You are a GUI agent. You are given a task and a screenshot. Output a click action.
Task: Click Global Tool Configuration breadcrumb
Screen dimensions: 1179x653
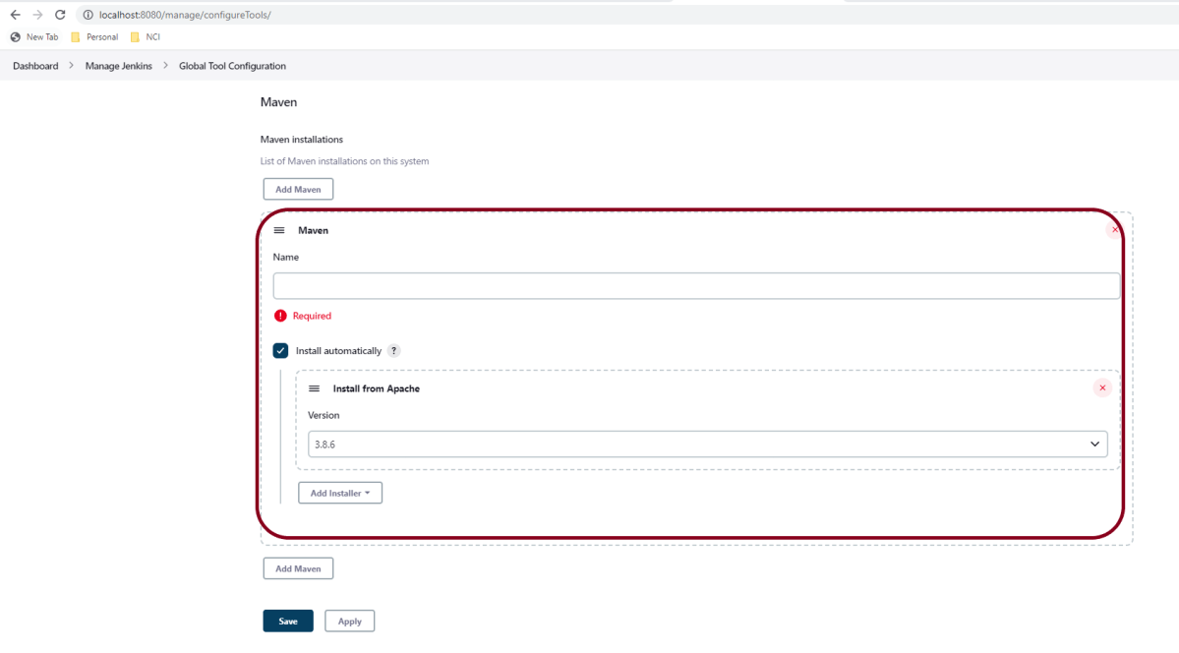[x=232, y=66]
